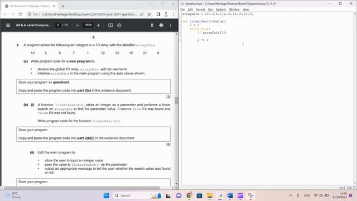Open Google Chrome from the taskbar
Screen dimensions: 357x201
tap(189, 195)
